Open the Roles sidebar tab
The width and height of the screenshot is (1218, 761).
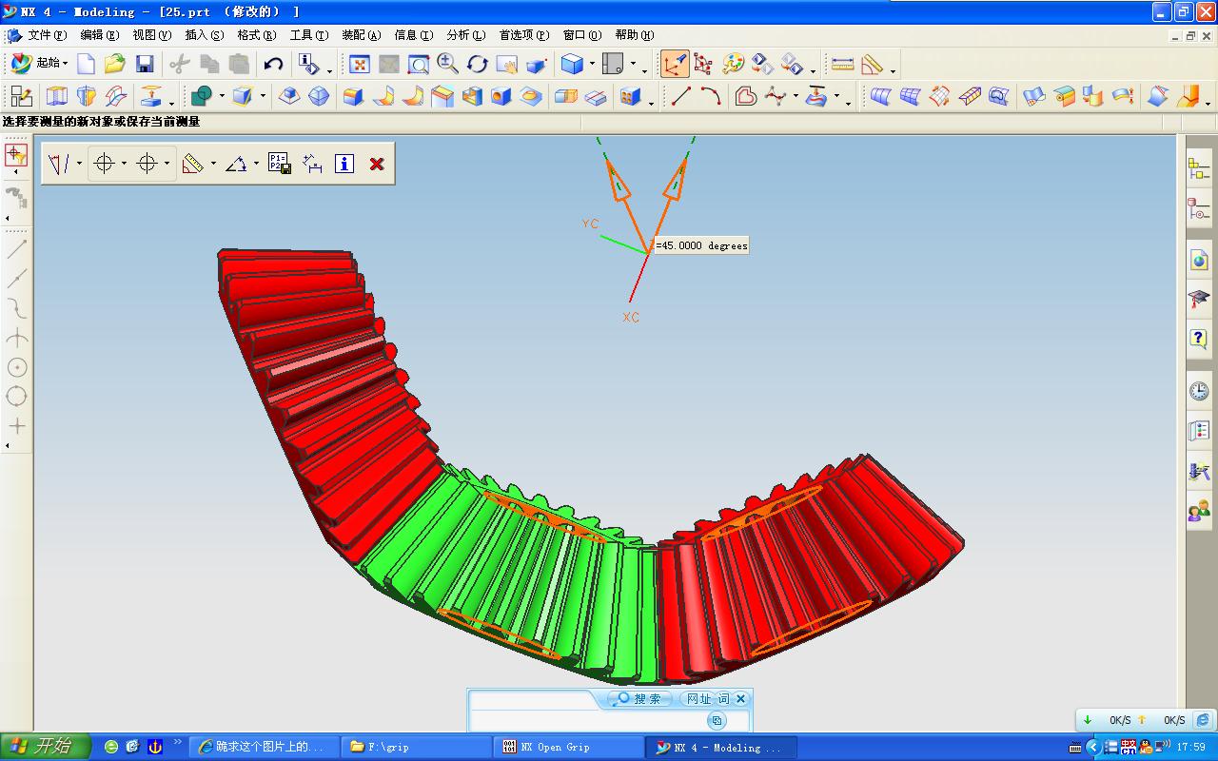click(1198, 513)
